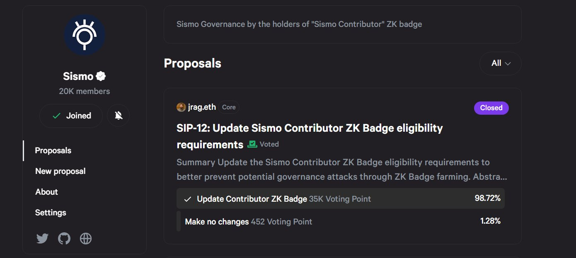Go to the Proposals sidebar item

click(53, 151)
